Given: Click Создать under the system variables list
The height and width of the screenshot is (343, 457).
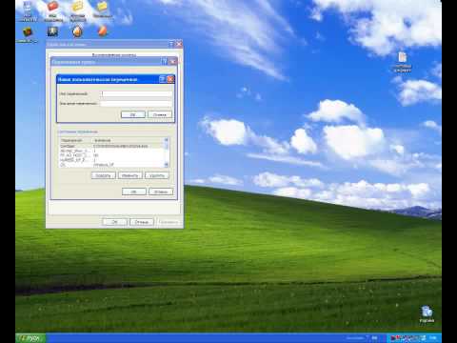Looking at the screenshot, I should (x=104, y=175).
